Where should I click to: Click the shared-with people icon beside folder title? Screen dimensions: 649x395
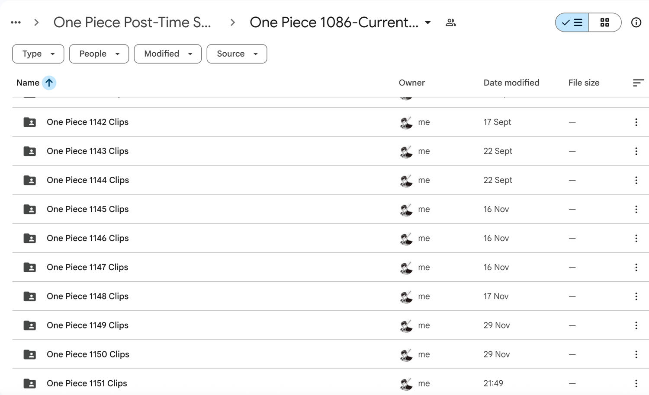click(x=450, y=22)
